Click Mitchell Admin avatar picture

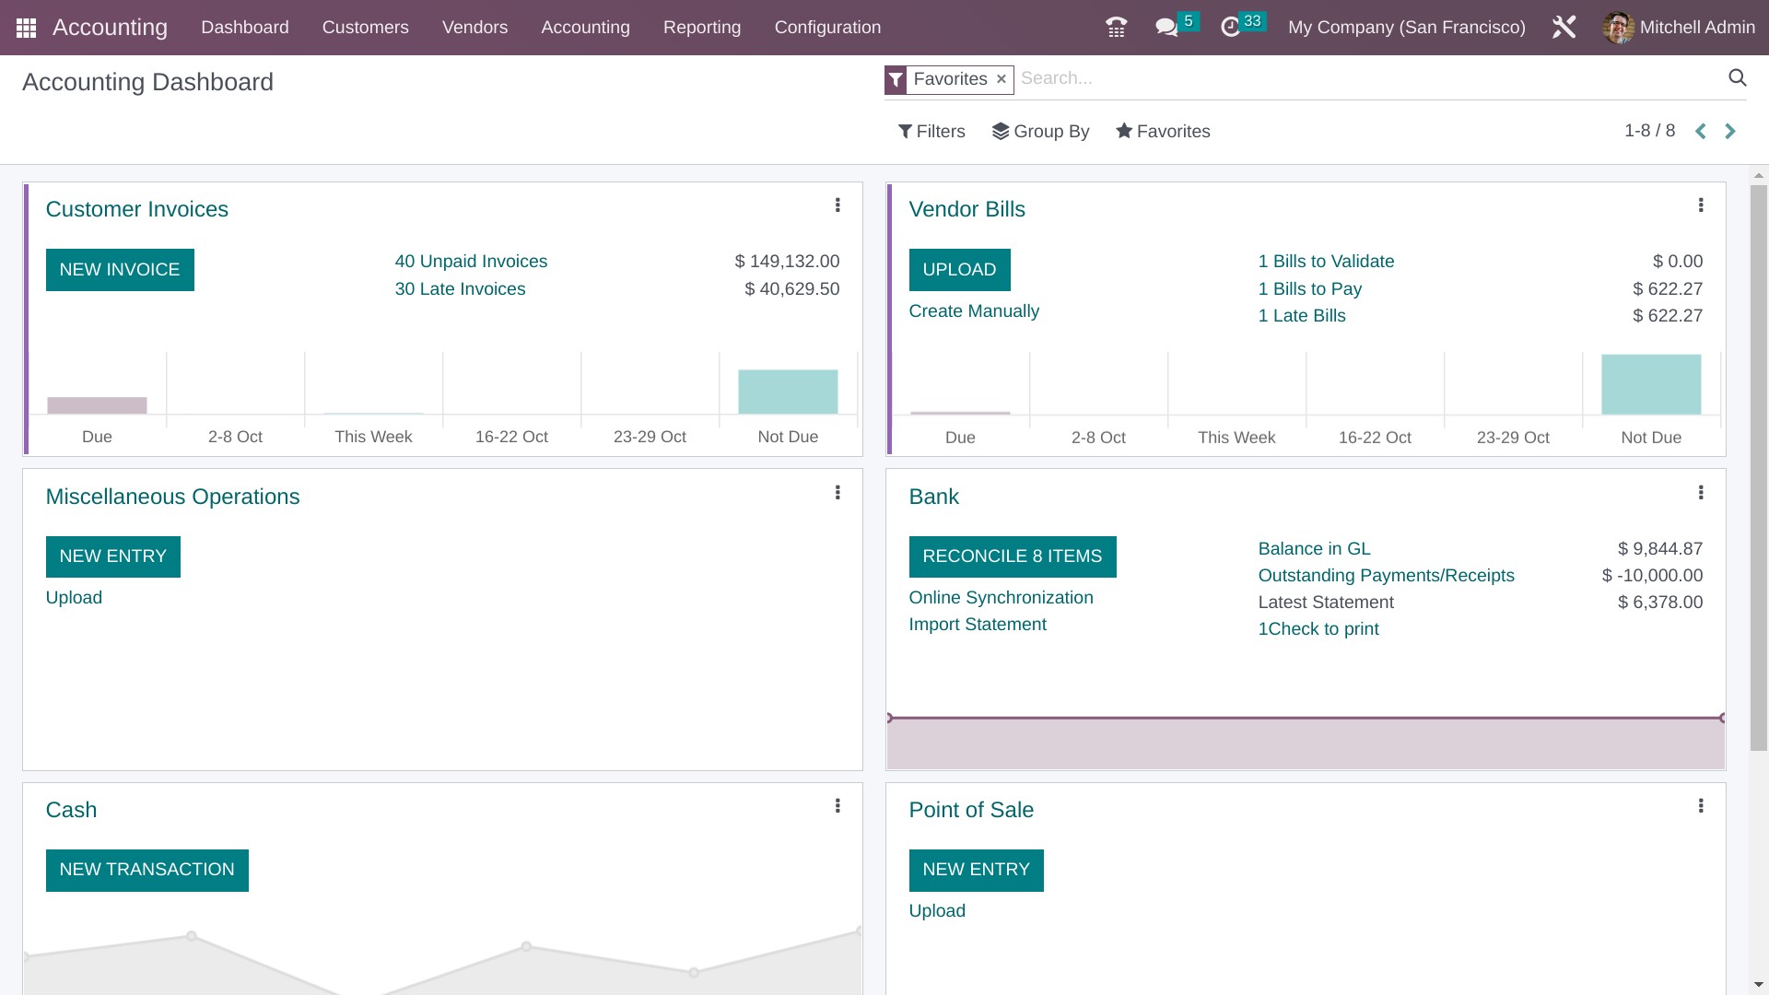pos(1618,28)
